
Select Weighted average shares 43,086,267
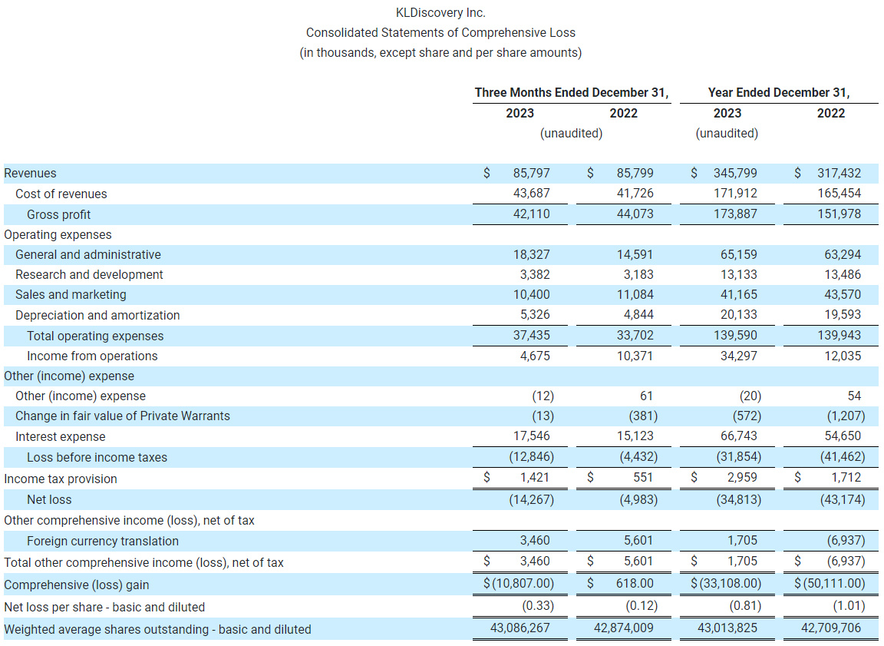522,628
